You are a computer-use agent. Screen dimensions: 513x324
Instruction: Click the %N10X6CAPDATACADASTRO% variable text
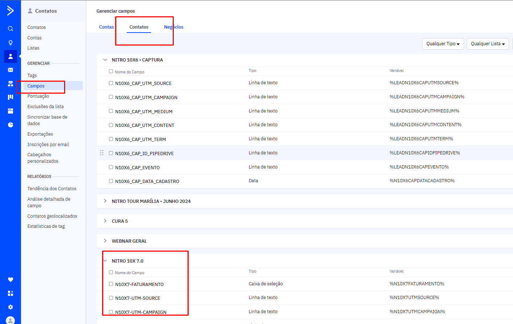[422, 181]
